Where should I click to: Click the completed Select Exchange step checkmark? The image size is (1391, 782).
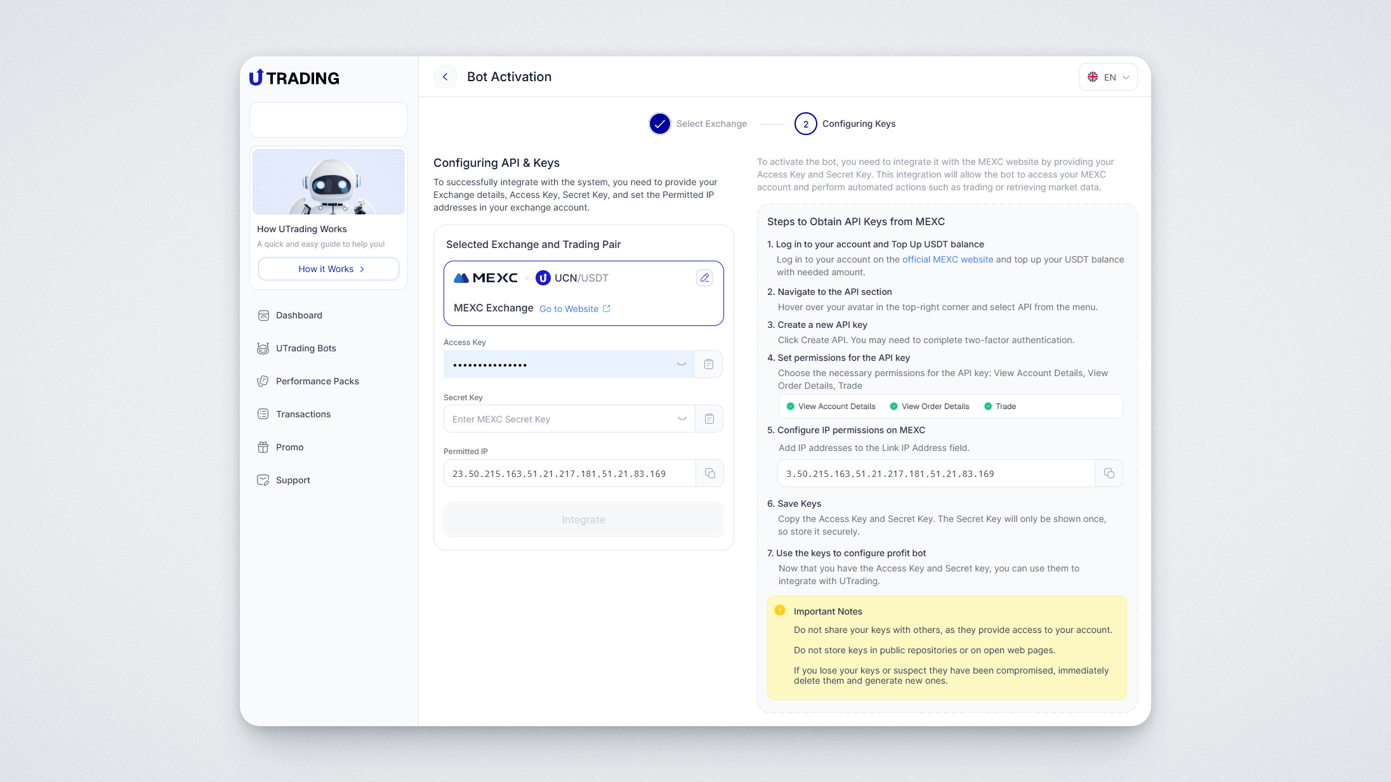click(x=660, y=124)
